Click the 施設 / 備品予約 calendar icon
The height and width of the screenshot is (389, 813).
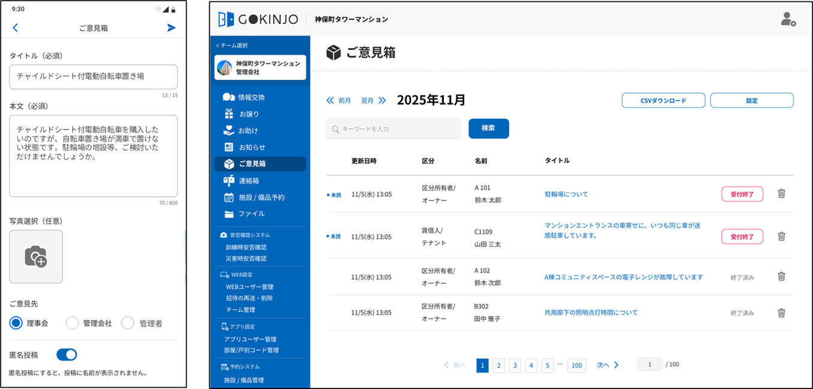(x=229, y=198)
